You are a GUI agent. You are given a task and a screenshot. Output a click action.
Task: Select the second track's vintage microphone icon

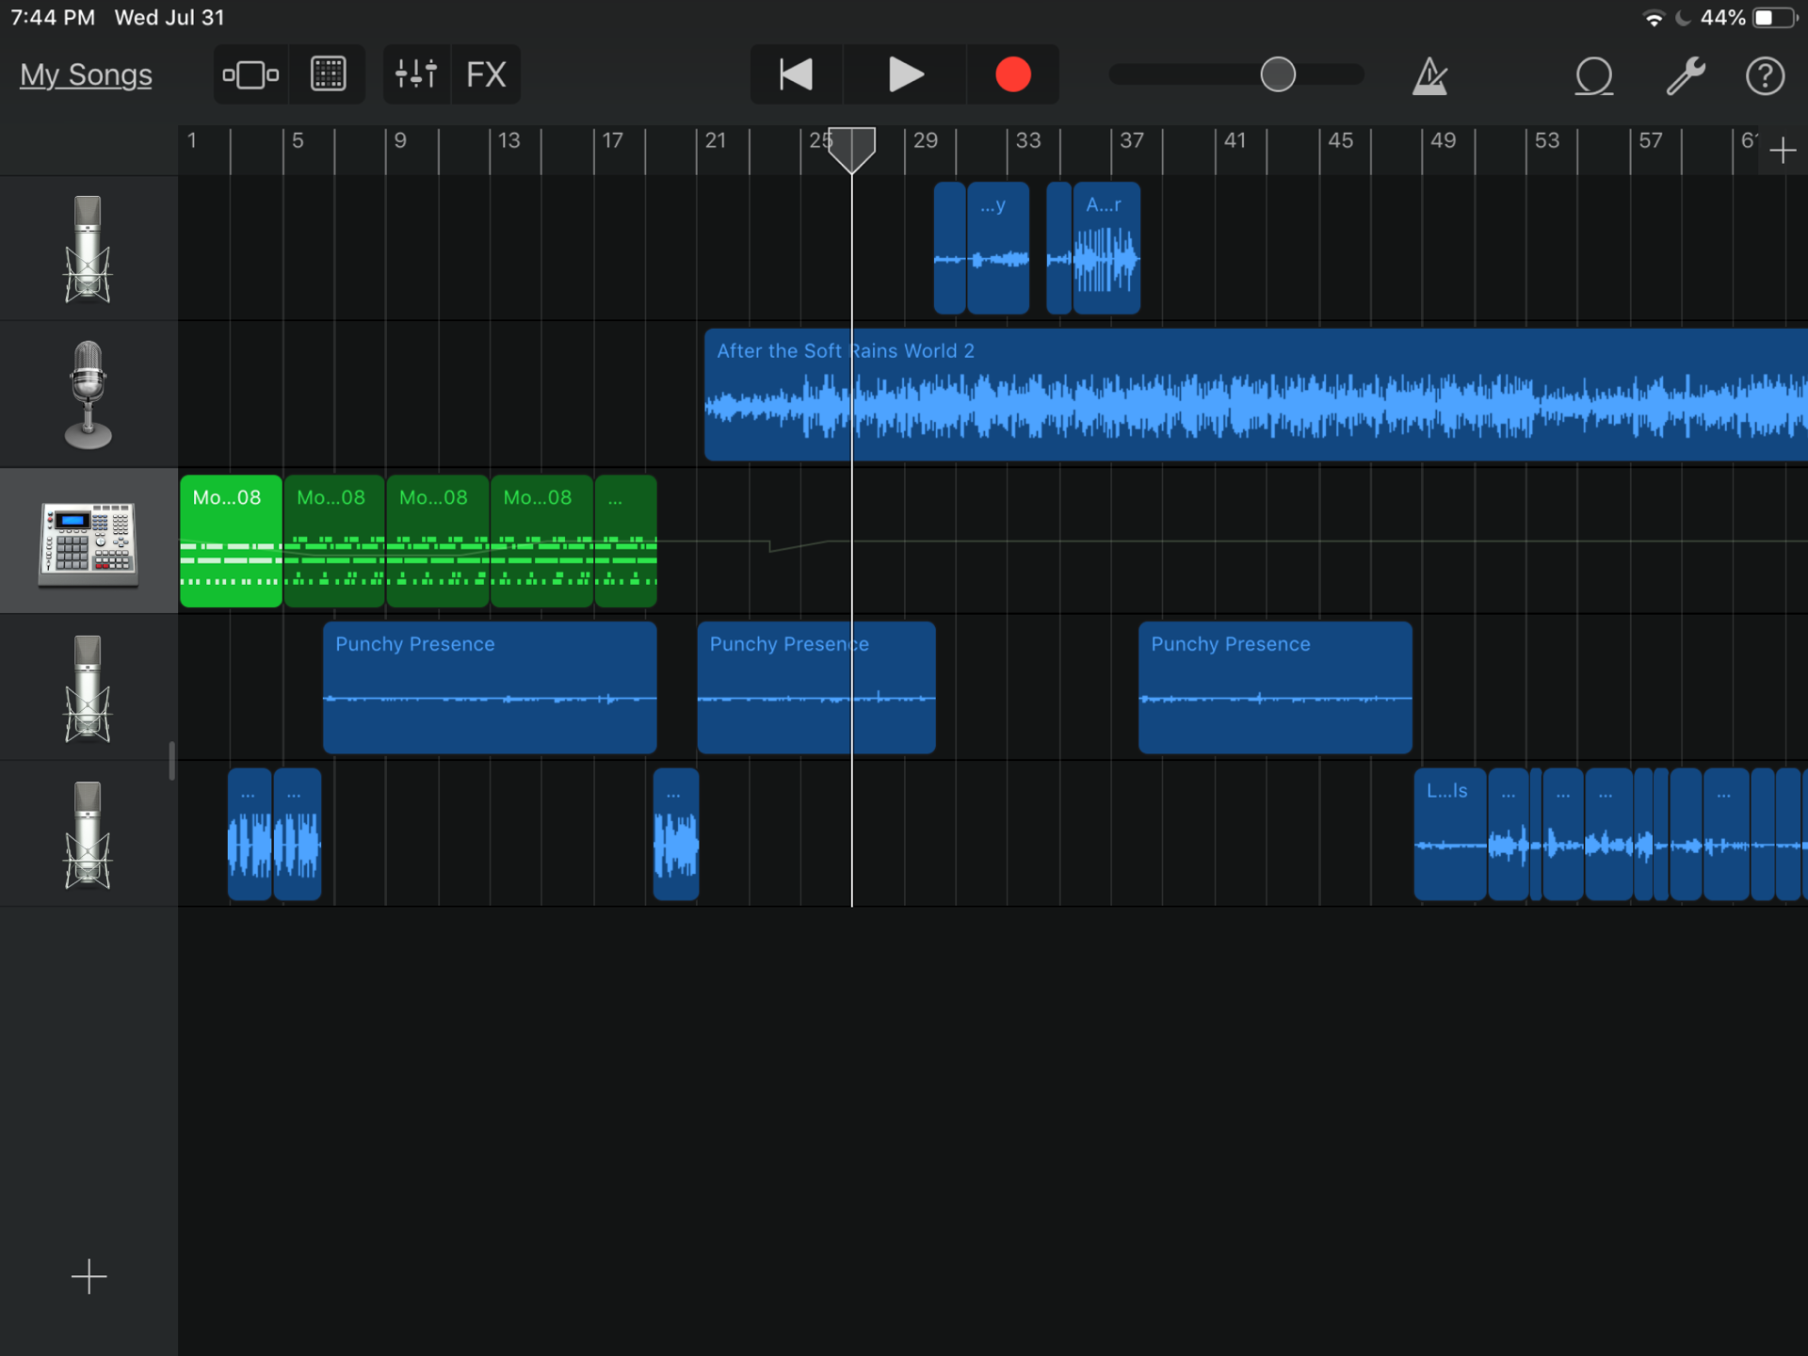[x=89, y=395]
